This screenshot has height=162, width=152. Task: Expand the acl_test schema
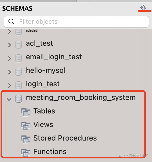[10, 45]
